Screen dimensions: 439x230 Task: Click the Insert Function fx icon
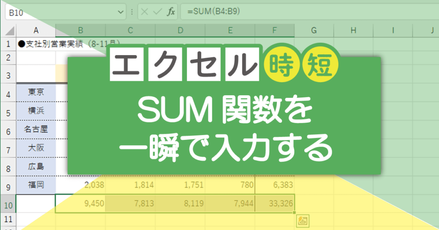point(170,12)
